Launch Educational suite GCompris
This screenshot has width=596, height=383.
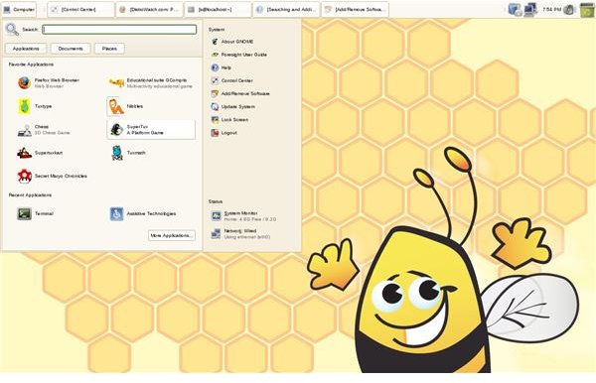click(151, 82)
